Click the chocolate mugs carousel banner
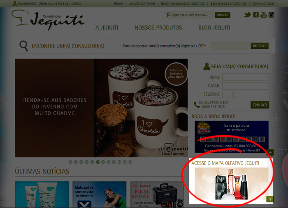 coord(101,108)
